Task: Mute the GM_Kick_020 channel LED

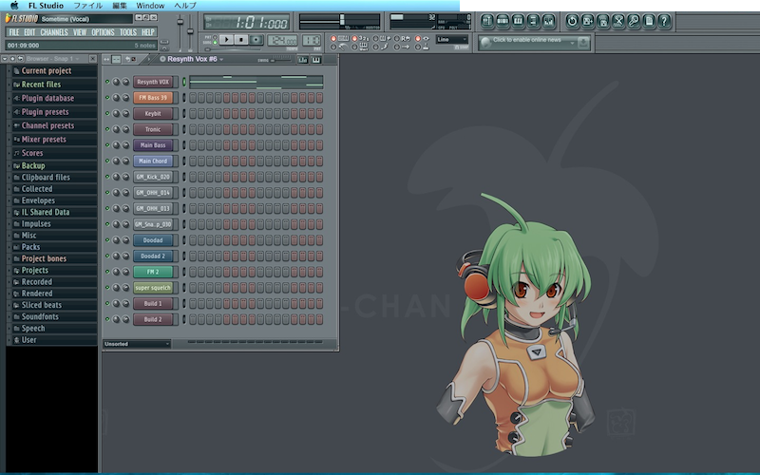Action: tap(107, 177)
